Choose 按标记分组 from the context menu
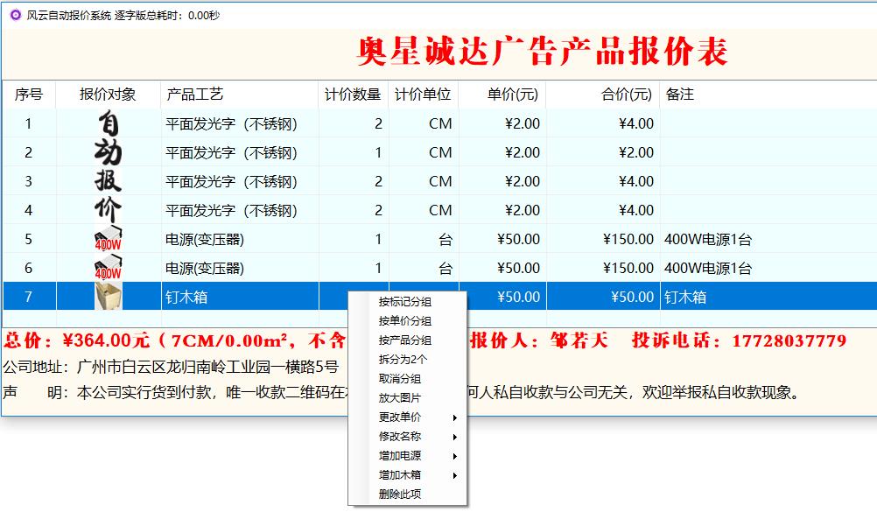Image resolution: width=877 pixels, height=512 pixels. point(405,302)
